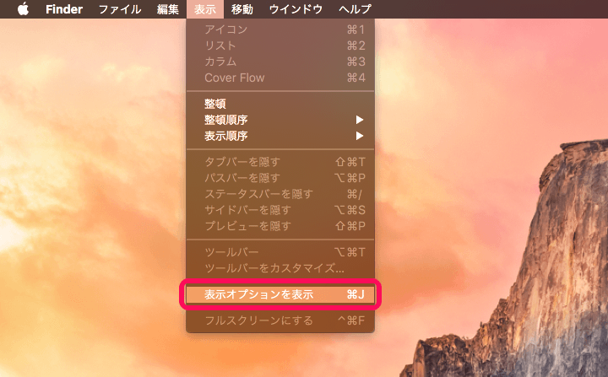Choose the アイコン view option

click(280, 30)
